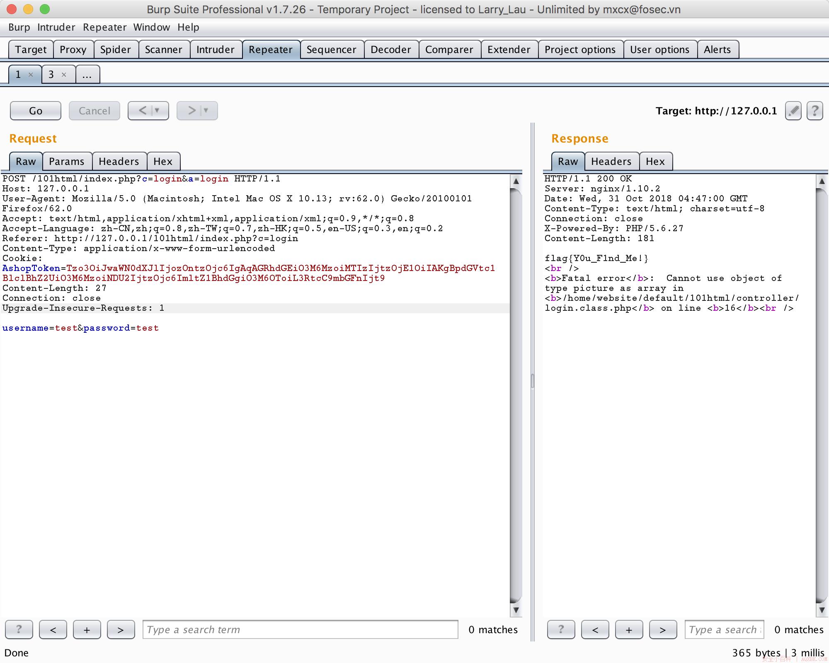The width and height of the screenshot is (829, 663).
Task: Click the Server: nginx/1.10.2 response header
Action: [602, 189]
